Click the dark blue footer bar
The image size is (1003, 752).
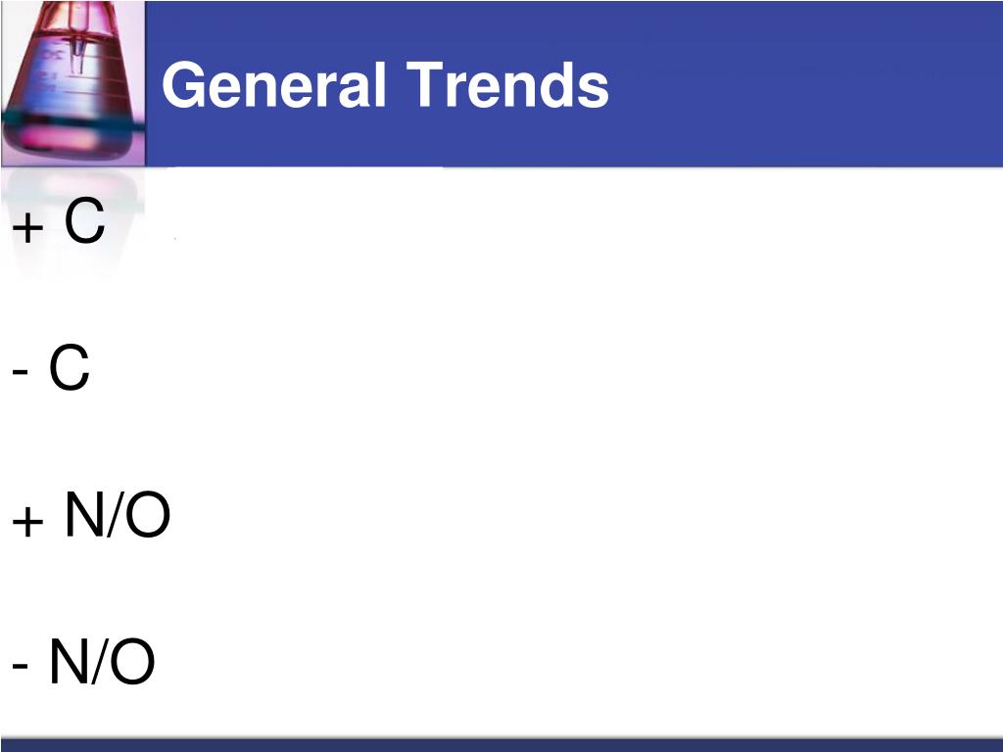[501, 745]
